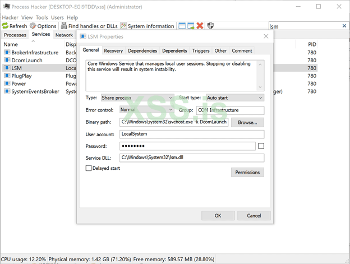Viewport: 350px width, 264px height.
Task: Switch to the Other tab
Action: point(220,51)
